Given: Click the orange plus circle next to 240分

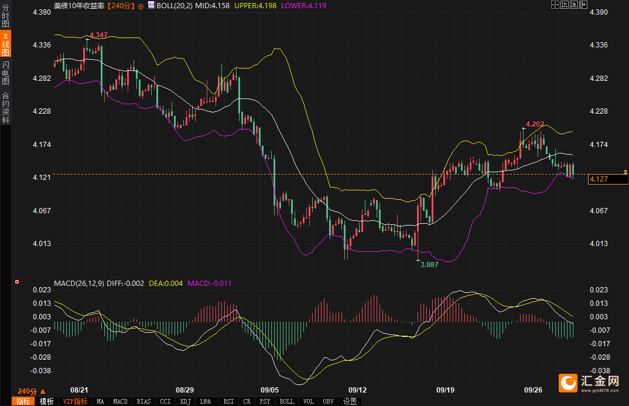Looking at the screenshot, I should click(141, 6).
